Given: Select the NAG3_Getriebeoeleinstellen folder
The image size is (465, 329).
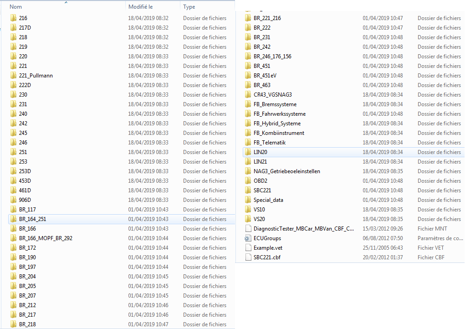Looking at the screenshot, I should 287,171.
